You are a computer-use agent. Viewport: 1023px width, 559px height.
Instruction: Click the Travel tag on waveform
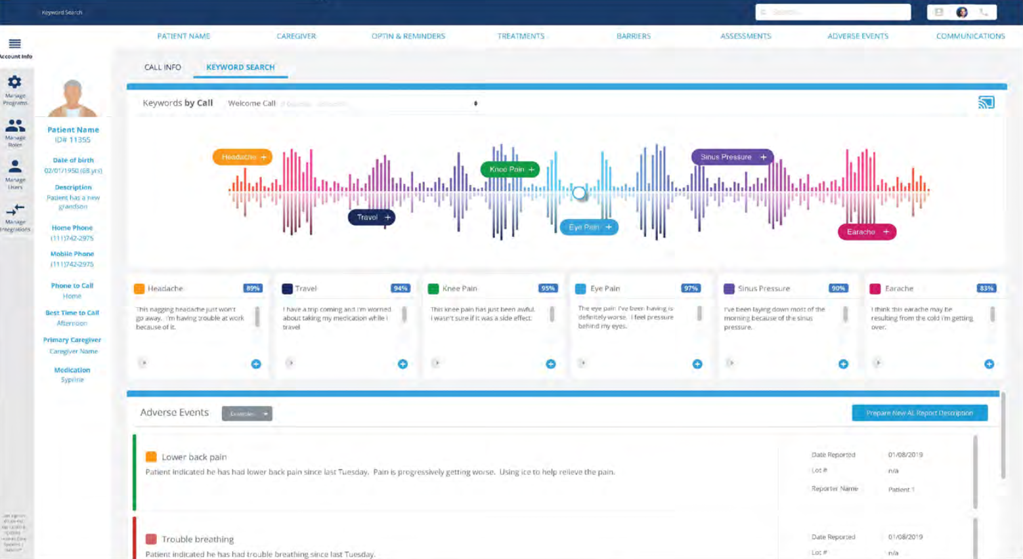372,217
